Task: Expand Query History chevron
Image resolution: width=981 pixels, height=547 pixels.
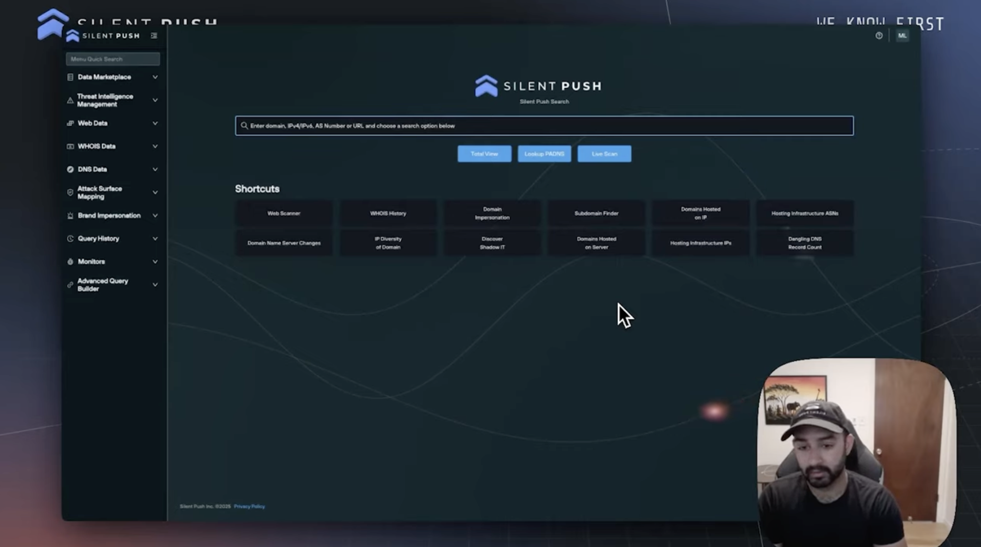Action: click(x=155, y=238)
